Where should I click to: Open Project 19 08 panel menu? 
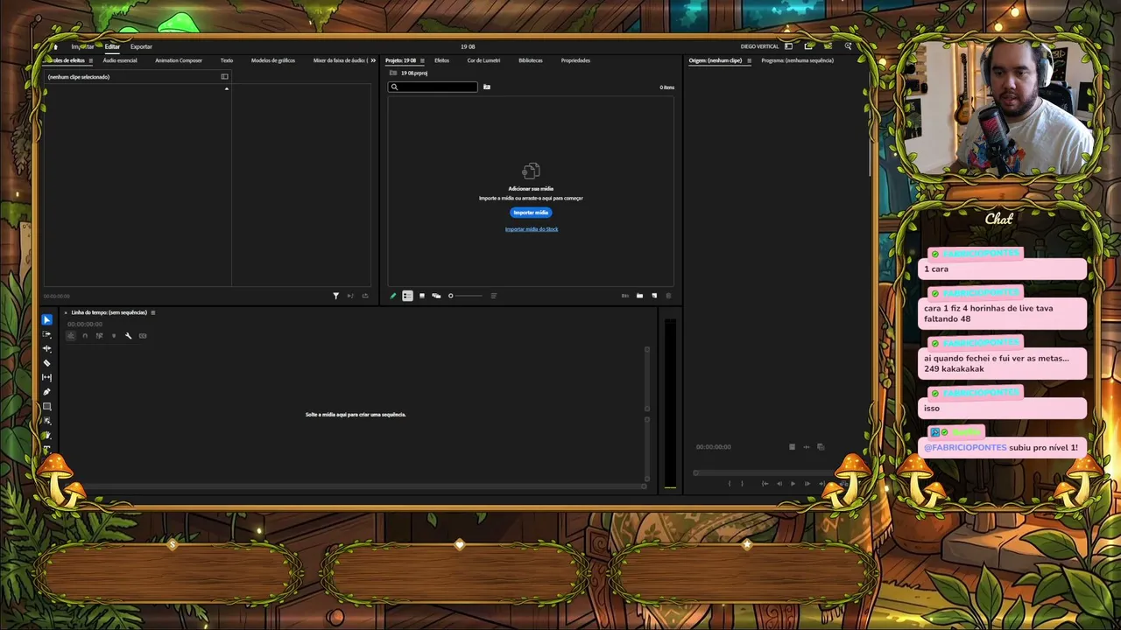point(422,60)
